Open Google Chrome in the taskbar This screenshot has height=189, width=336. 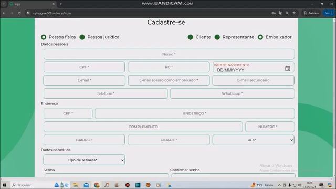[97, 185]
